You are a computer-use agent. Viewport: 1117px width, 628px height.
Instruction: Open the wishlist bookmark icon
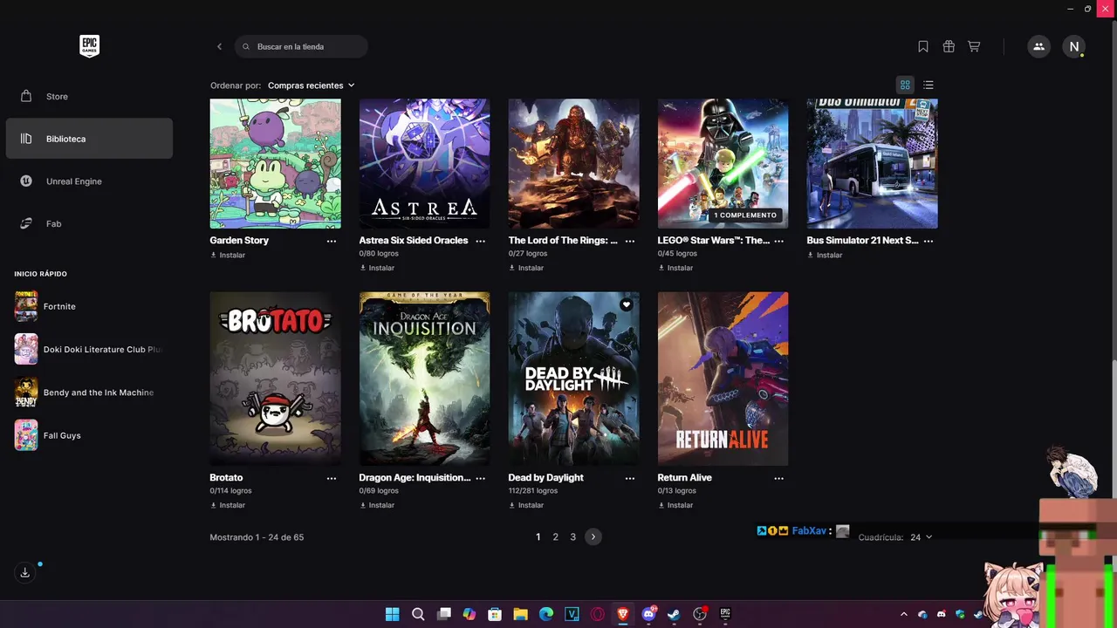(923, 46)
